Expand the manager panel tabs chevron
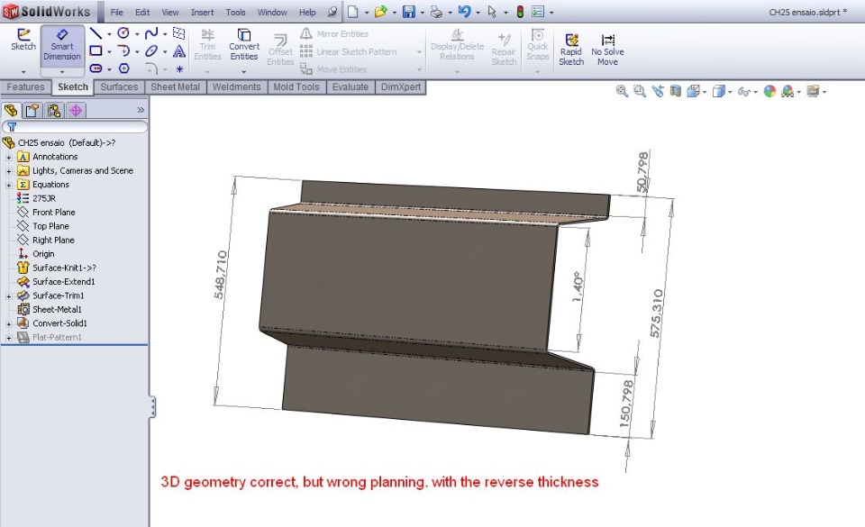 (141, 110)
